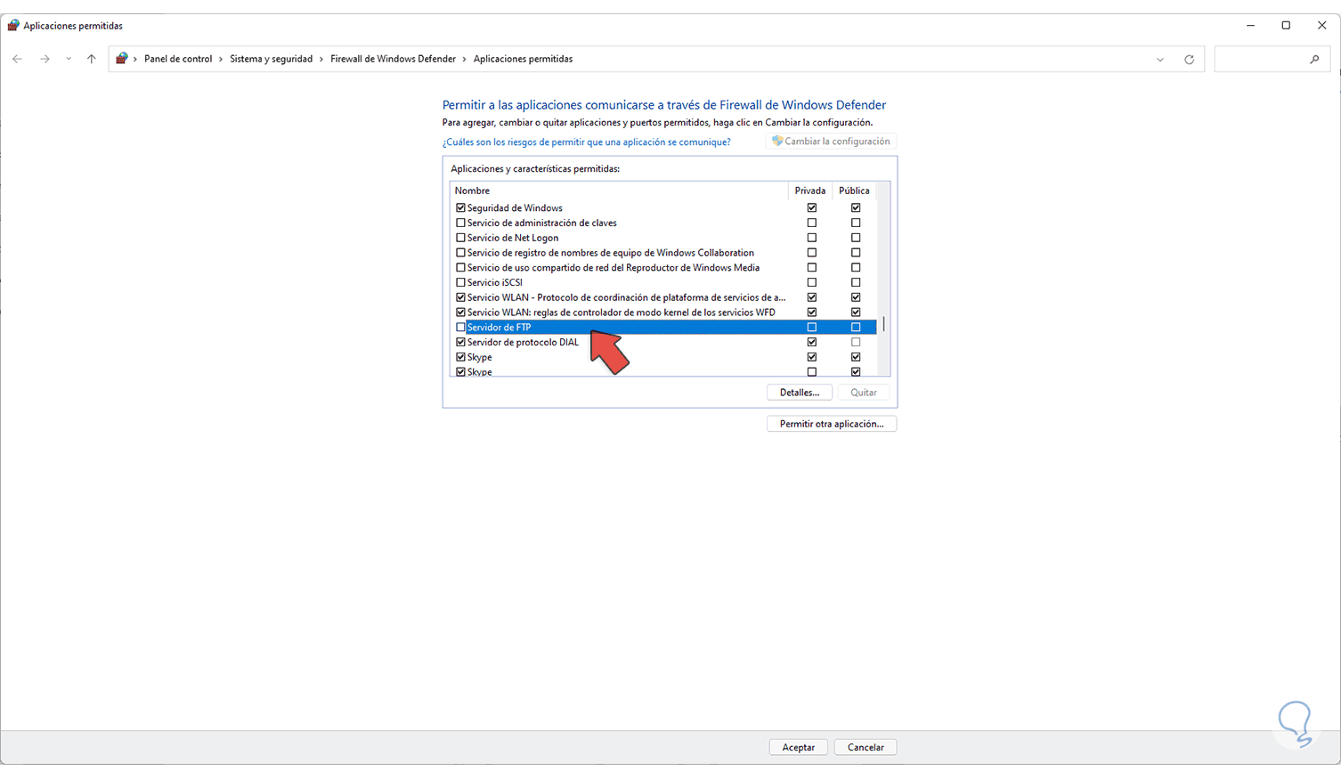Go to Firewall de Windows Defender breadcrumb
Image resolution: width=1341 pixels, height=779 pixels.
[393, 59]
